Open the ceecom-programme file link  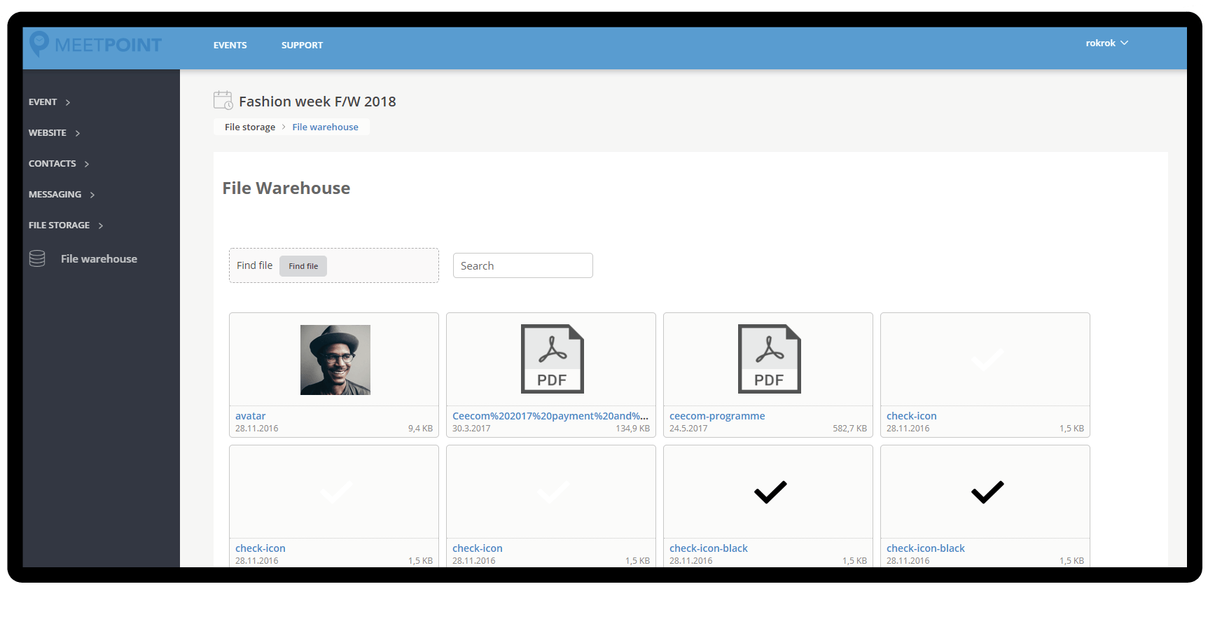[717, 416]
